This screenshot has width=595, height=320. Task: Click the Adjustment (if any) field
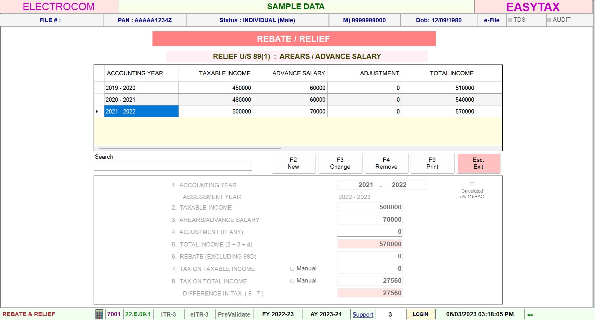click(x=370, y=232)
